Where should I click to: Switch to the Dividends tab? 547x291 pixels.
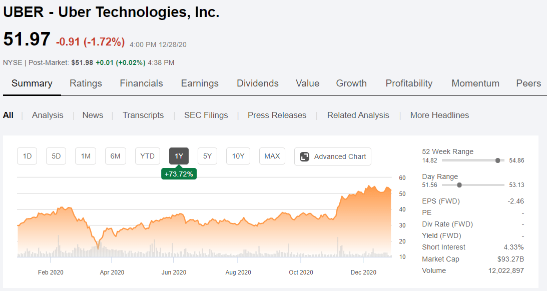258,83
